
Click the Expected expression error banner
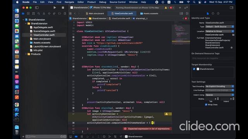tap(147, 129)
